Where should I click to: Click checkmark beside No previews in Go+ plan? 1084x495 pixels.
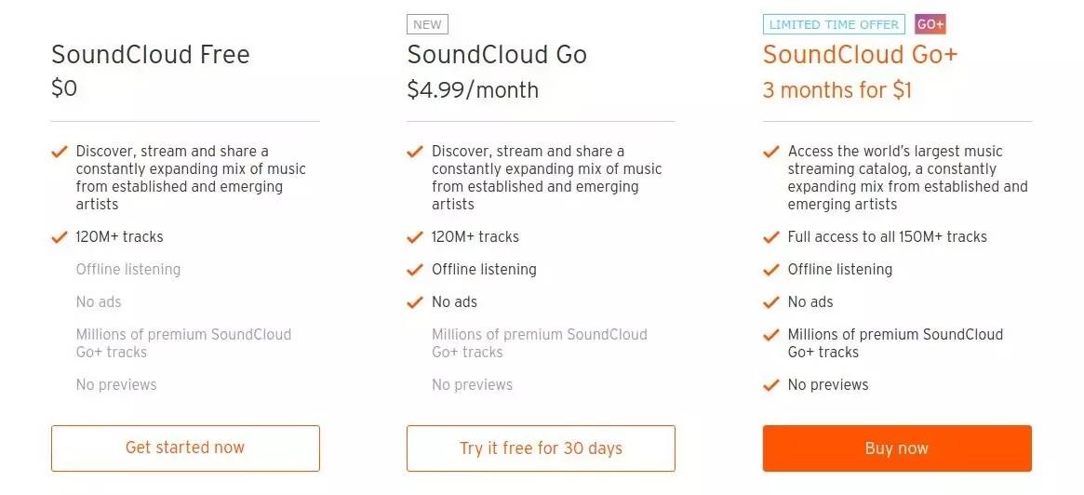[770, 385]
